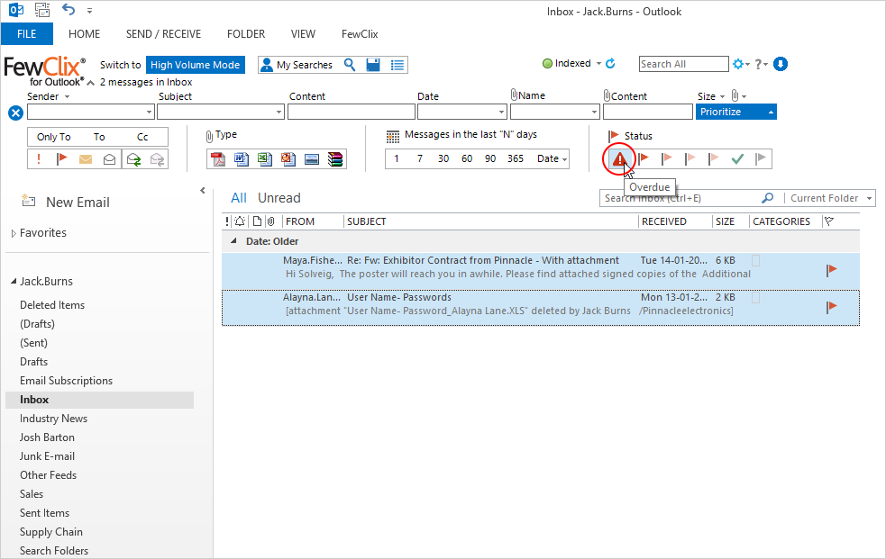886x559 pixels.
Task: Toggle the high importance exclamation filter
Action: [x=39, y=159]
